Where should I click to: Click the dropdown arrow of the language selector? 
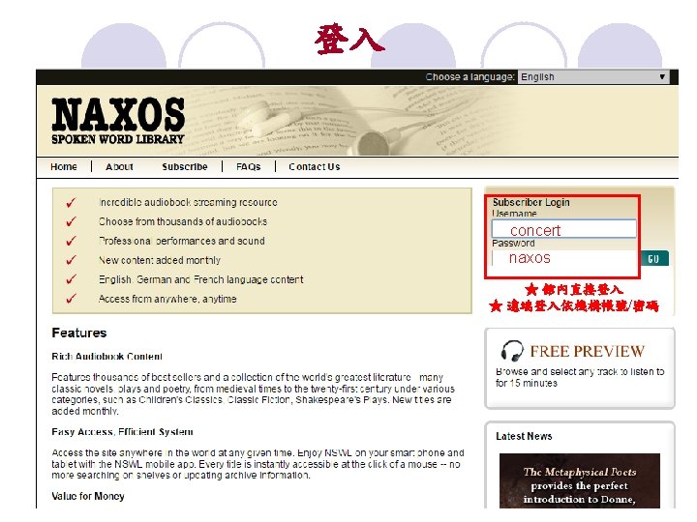pyautogui.click(x=662, y=76)
